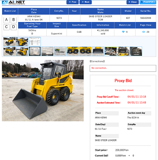Open second bottom-row loader thumbnail
Image resolution: width=158 pixels, height=160 pixels.
[x=22, y=51]
